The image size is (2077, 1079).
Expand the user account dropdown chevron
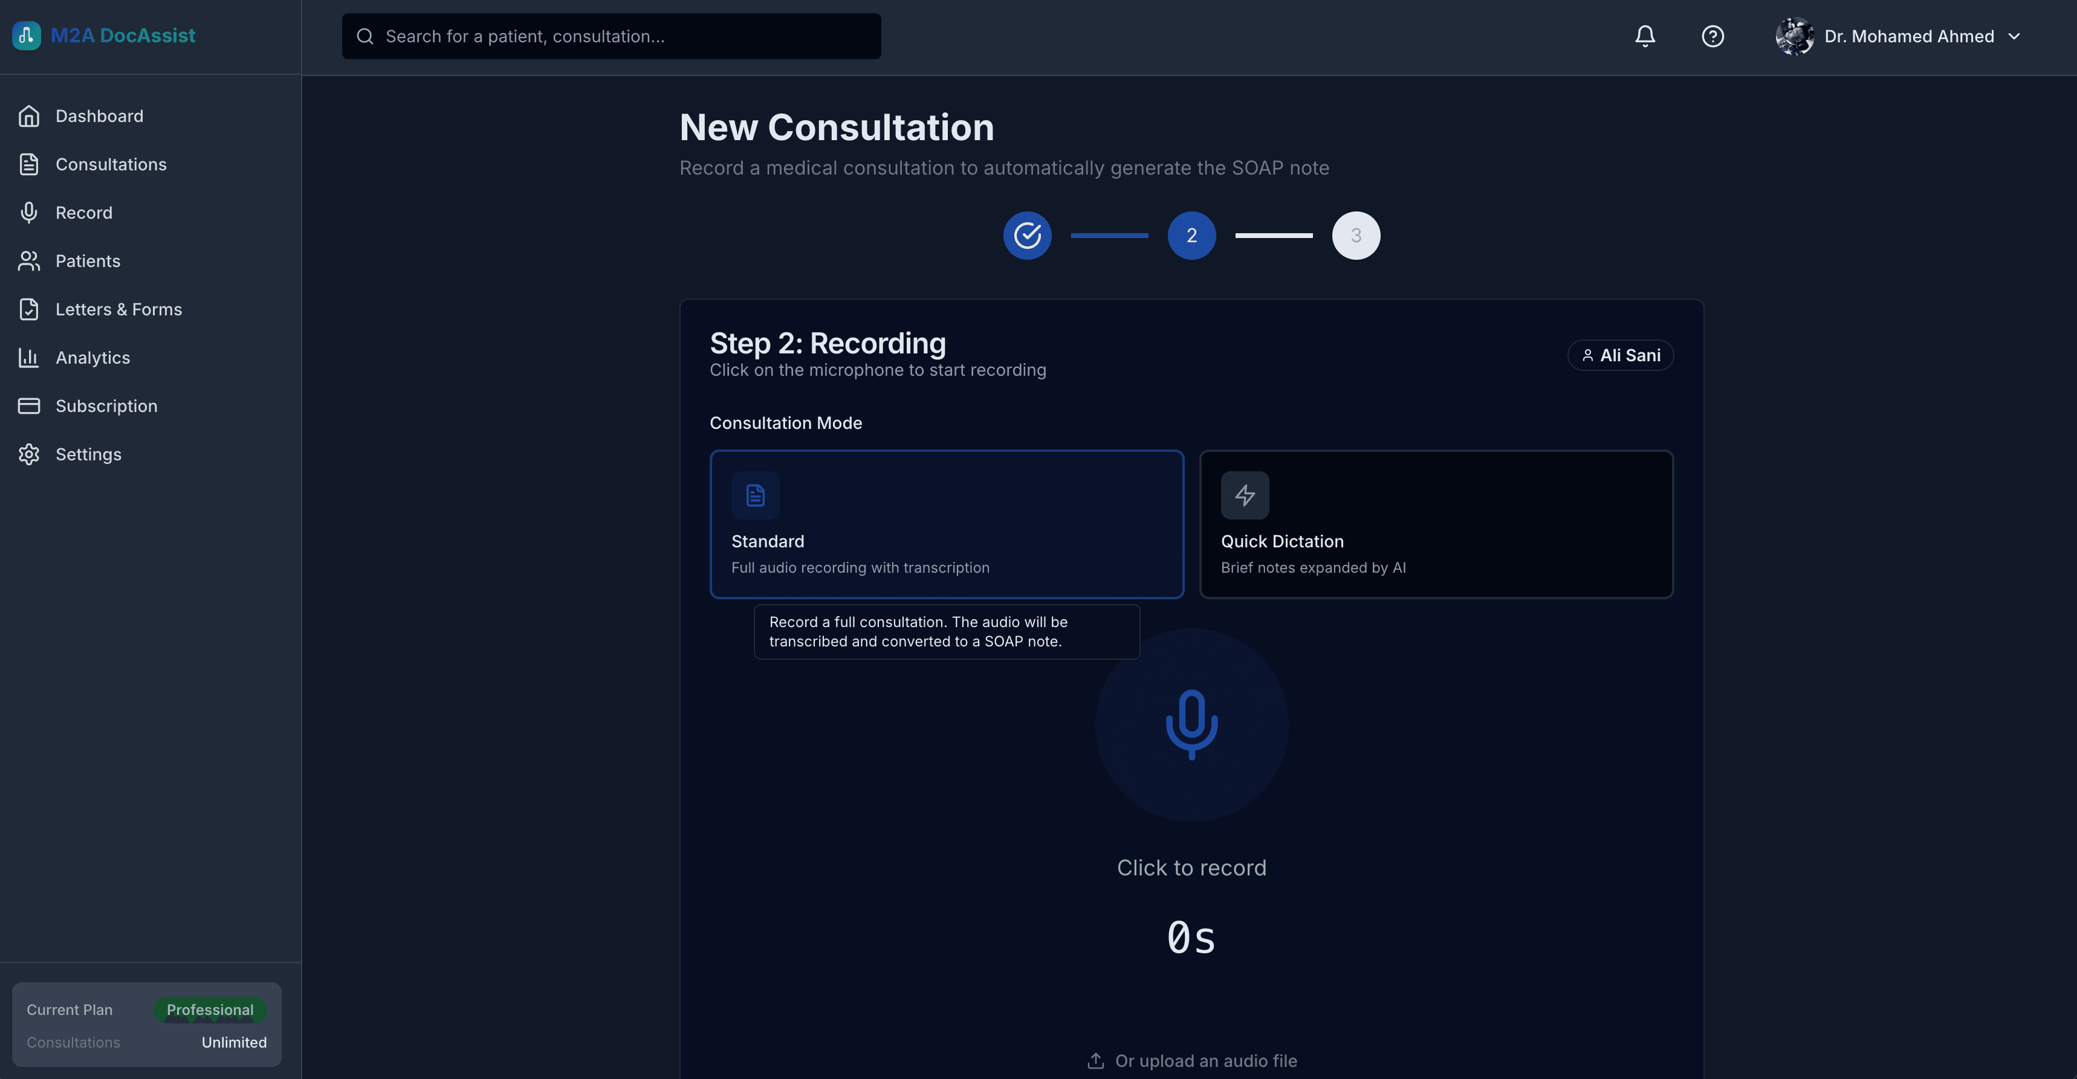(x=2014, y=36)
